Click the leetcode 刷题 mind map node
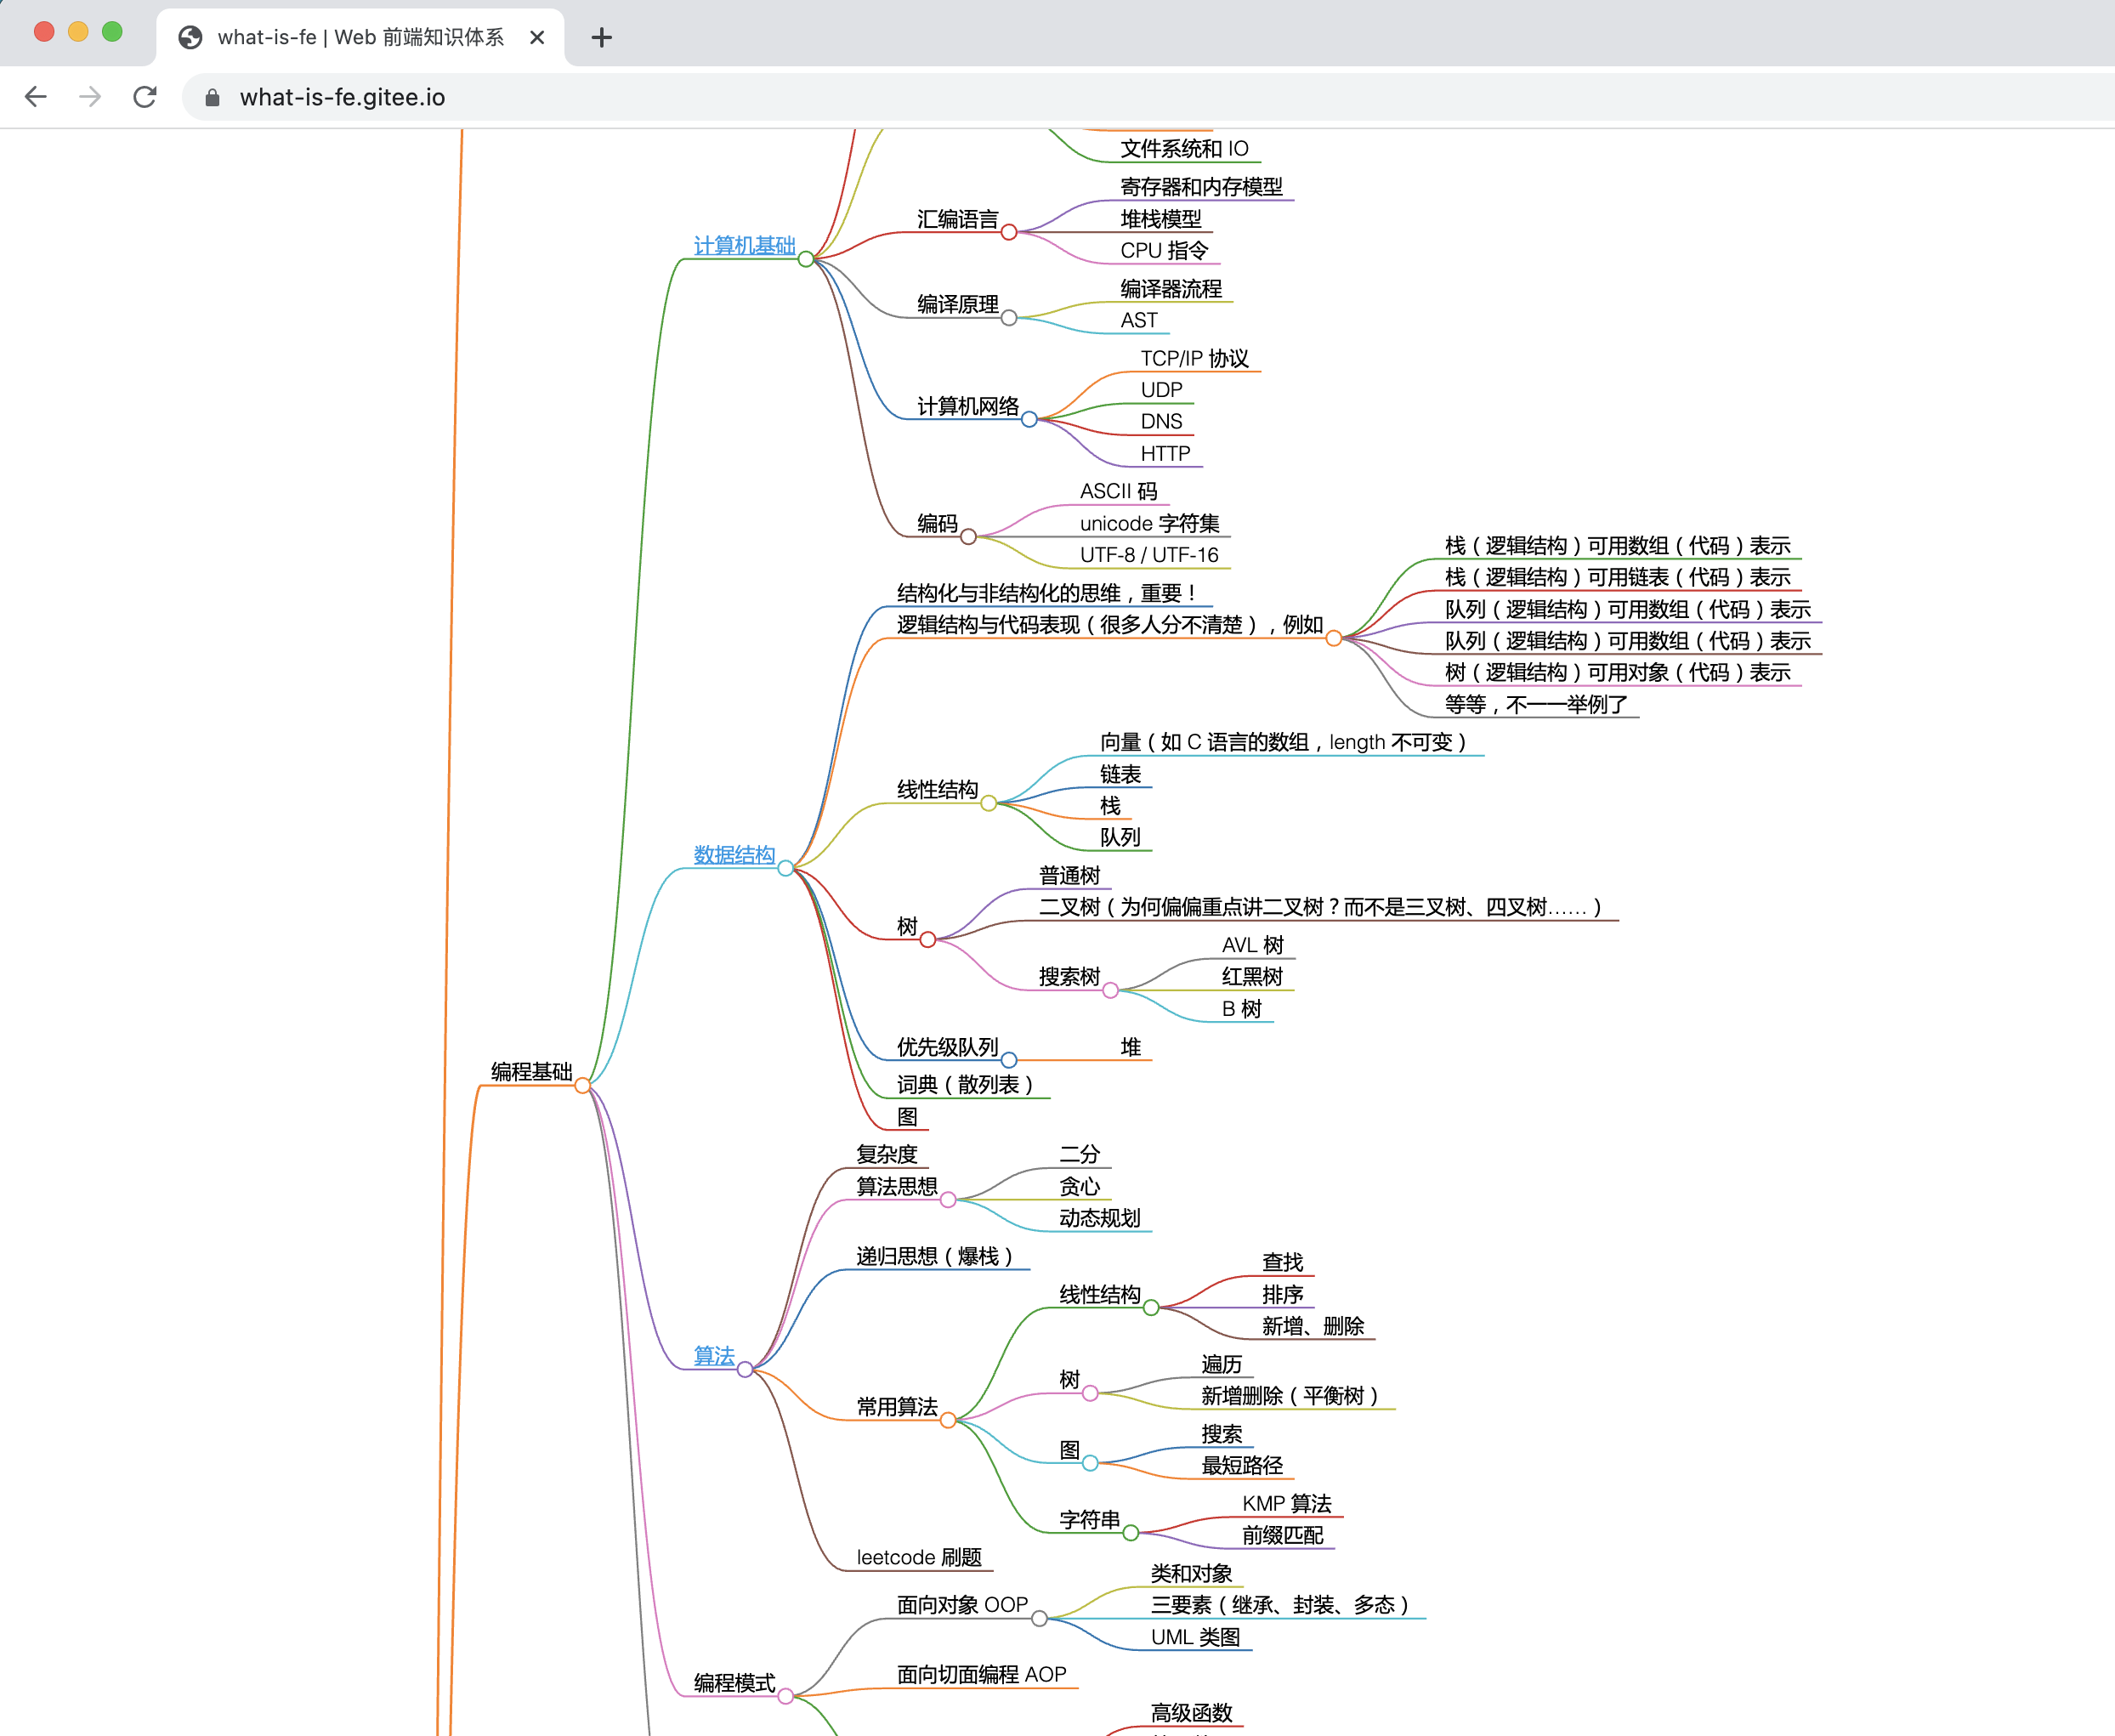This screenshot has width=2115, height=1736. (x=918, y=1557)
